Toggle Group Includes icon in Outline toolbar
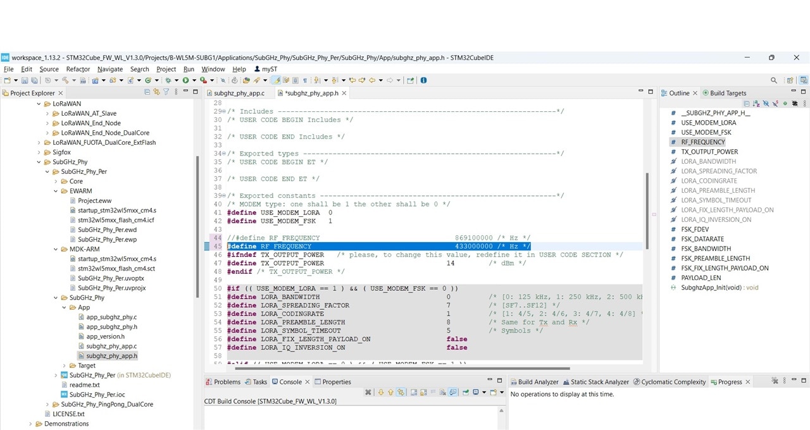 (x=794, y=103)
